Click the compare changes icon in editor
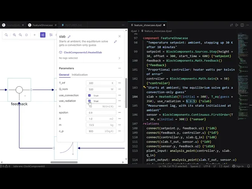This screenshot has width=252, height=189. pyautogui.click(x=232, y=25)
